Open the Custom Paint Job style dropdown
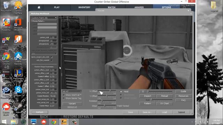This screenshot has height=125, width=223. click(x=44, y=18)
